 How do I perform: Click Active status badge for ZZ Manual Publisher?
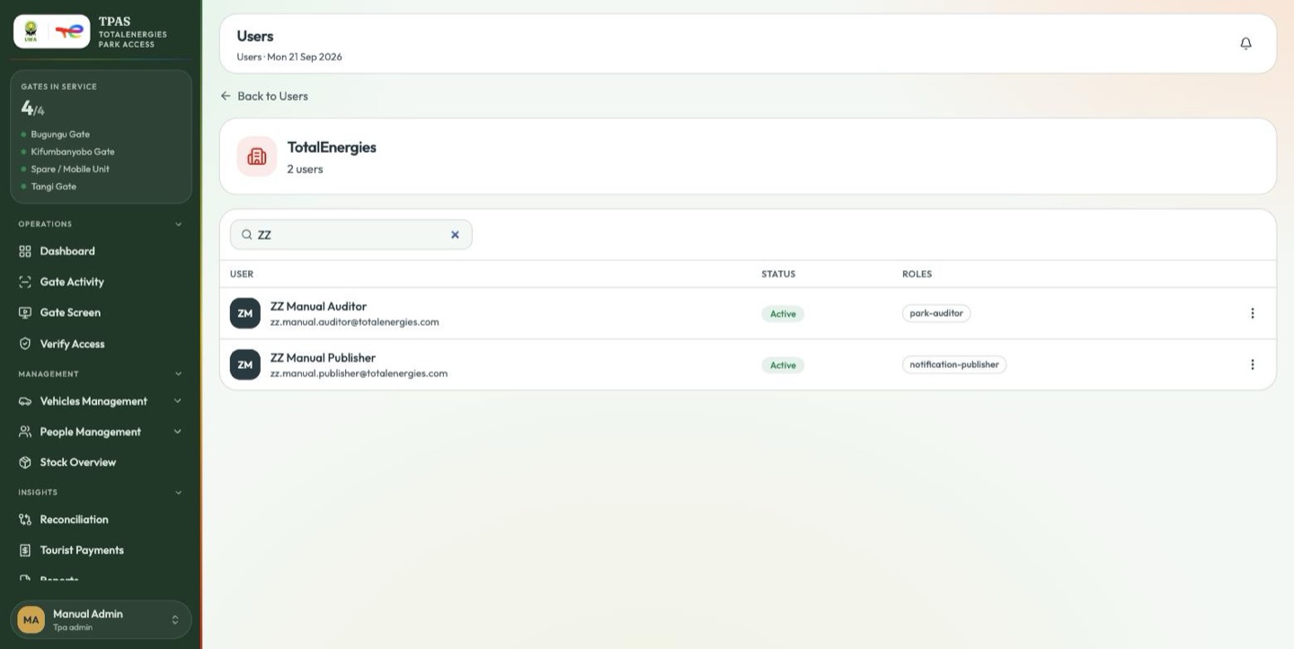point(783,364)
